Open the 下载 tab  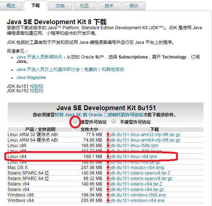pos(36,5)
